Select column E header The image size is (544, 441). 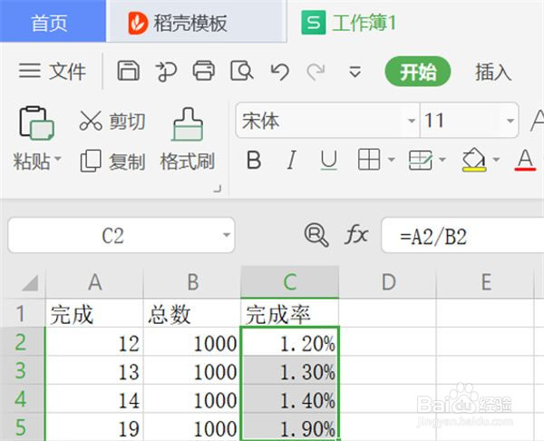coord(486,282)
